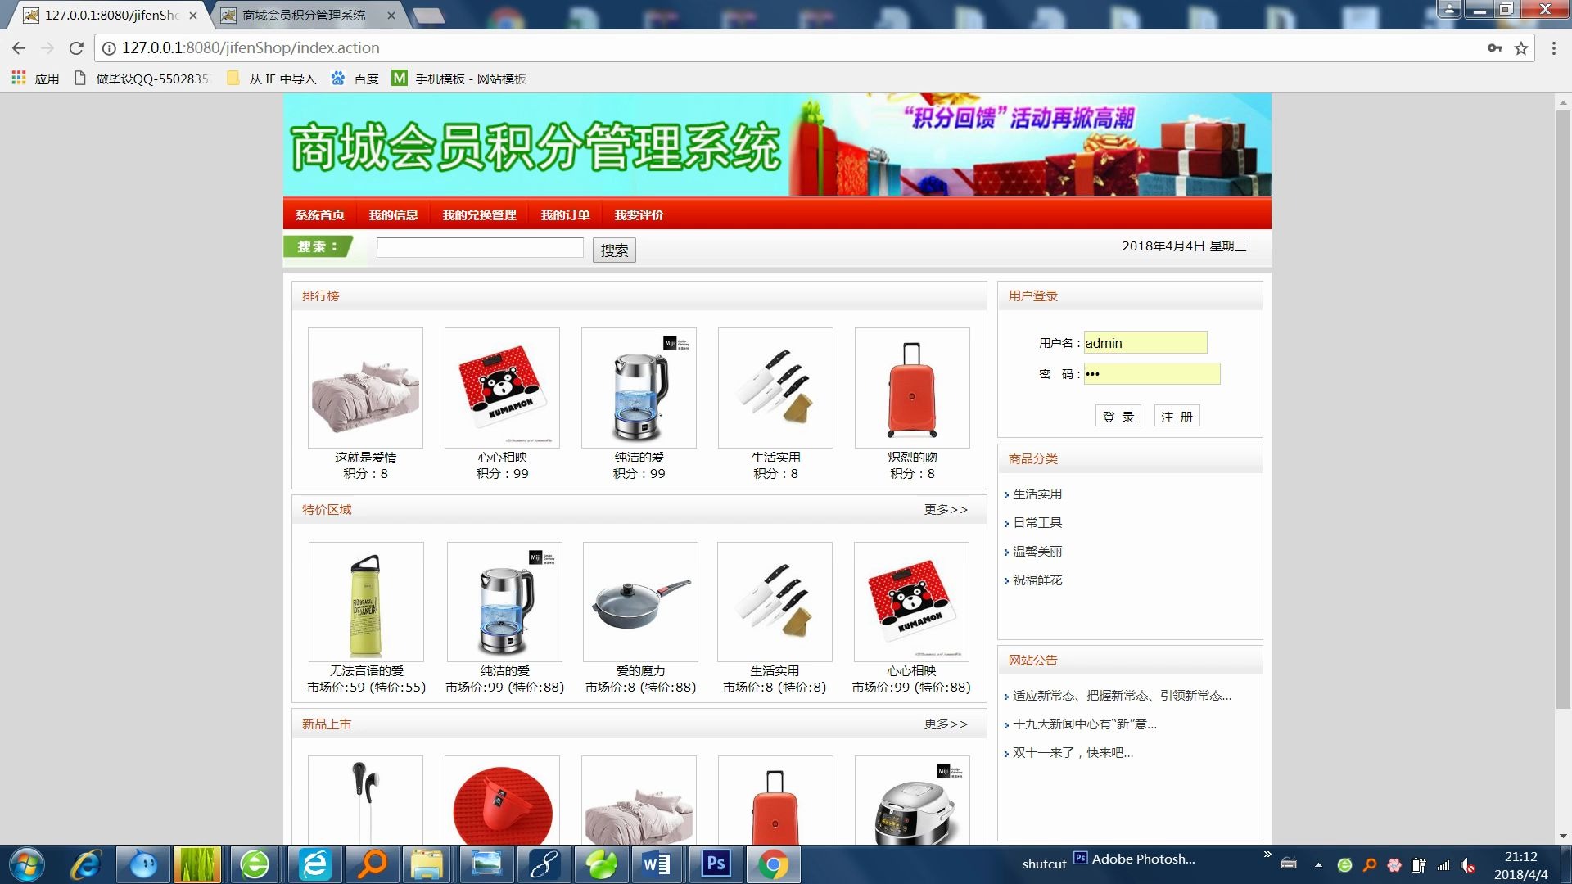Open announcement 十九大新闻中心有"新"意

(x=1085, y=724)
